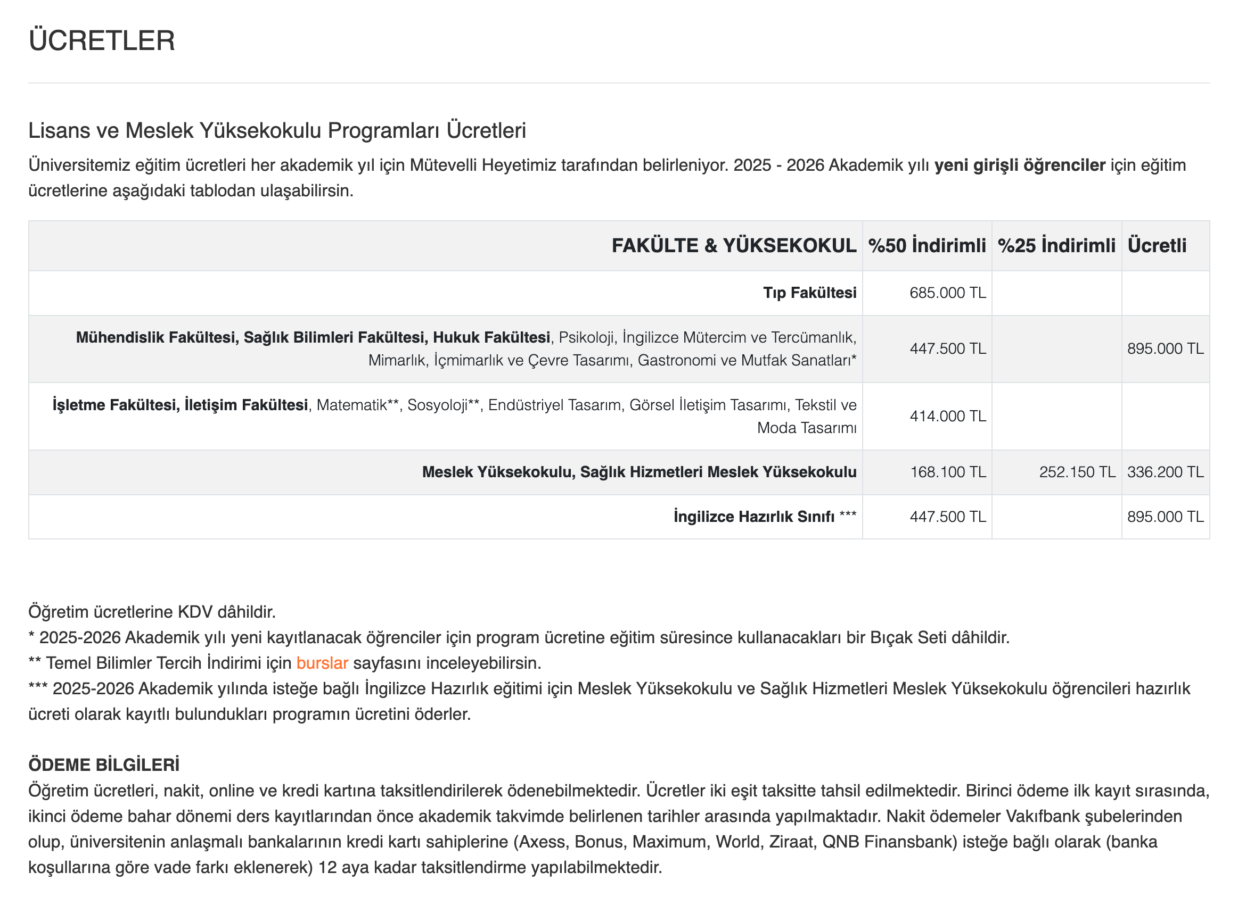Click the 252.150 TL price cell

coord(1077,472)
